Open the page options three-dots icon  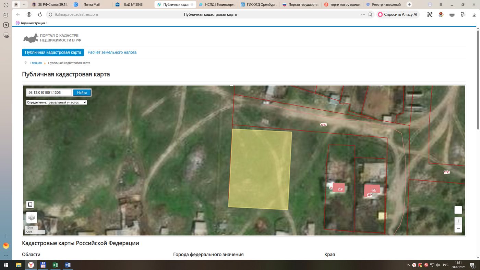pos(363,14)
